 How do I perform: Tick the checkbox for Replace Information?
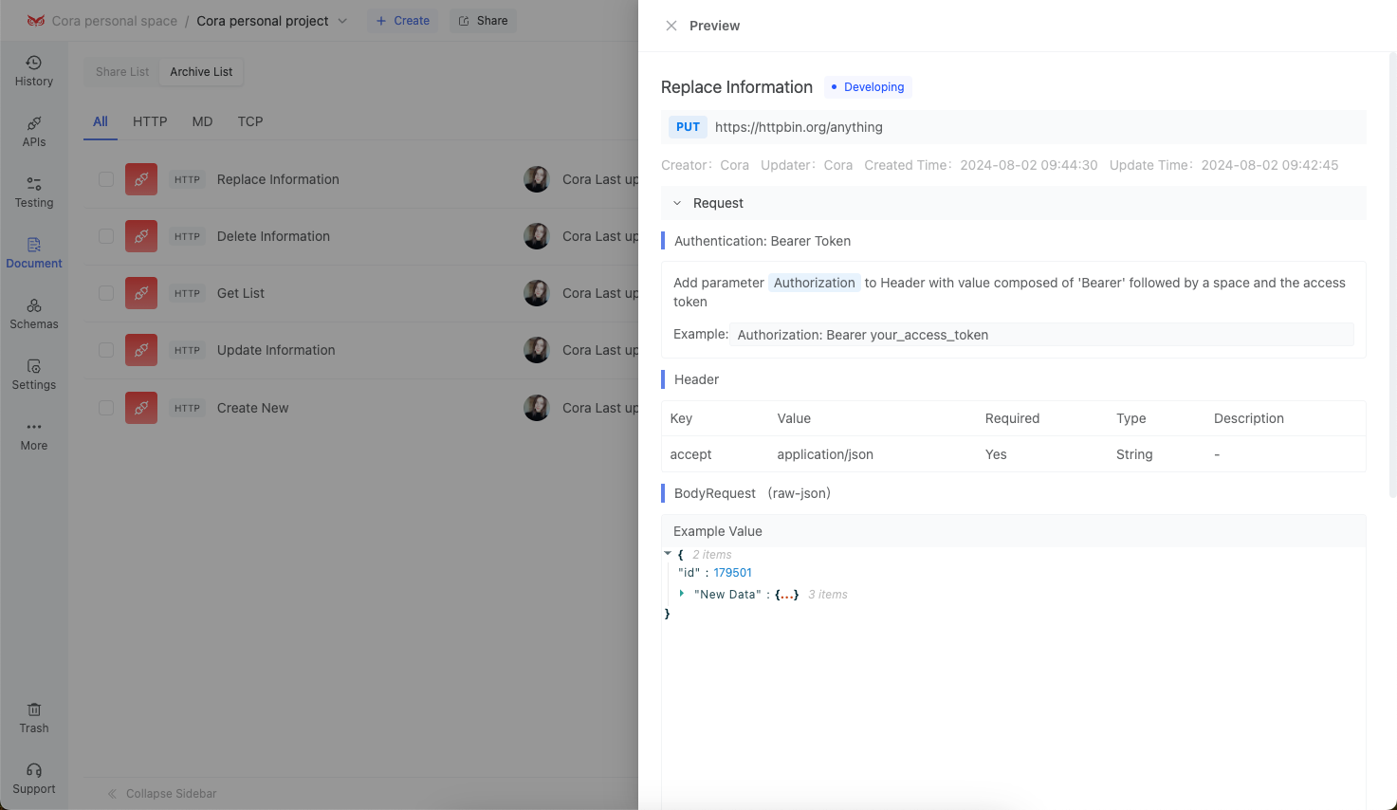(x=106, y=179)
